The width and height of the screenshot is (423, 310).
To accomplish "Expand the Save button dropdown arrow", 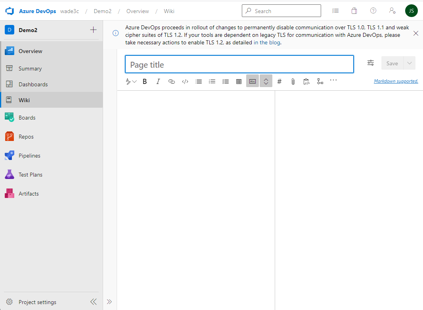I will [x=410, y=63].
